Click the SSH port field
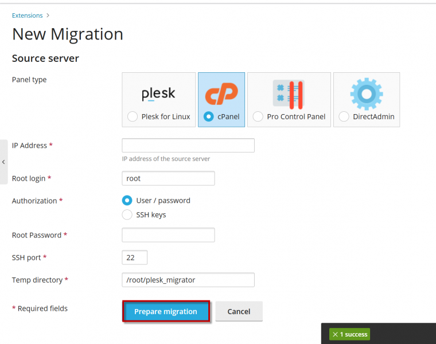This screenshot has height=344, width=436. 135,257
